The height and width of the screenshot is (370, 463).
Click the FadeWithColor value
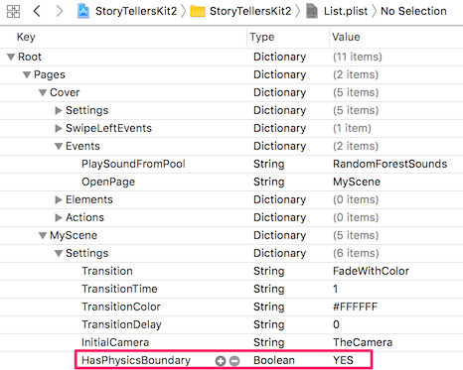pos(371,271)
